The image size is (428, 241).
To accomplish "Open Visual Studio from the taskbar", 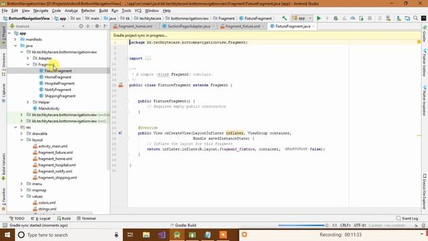I will pyautogui.click(x=161, y=235).
